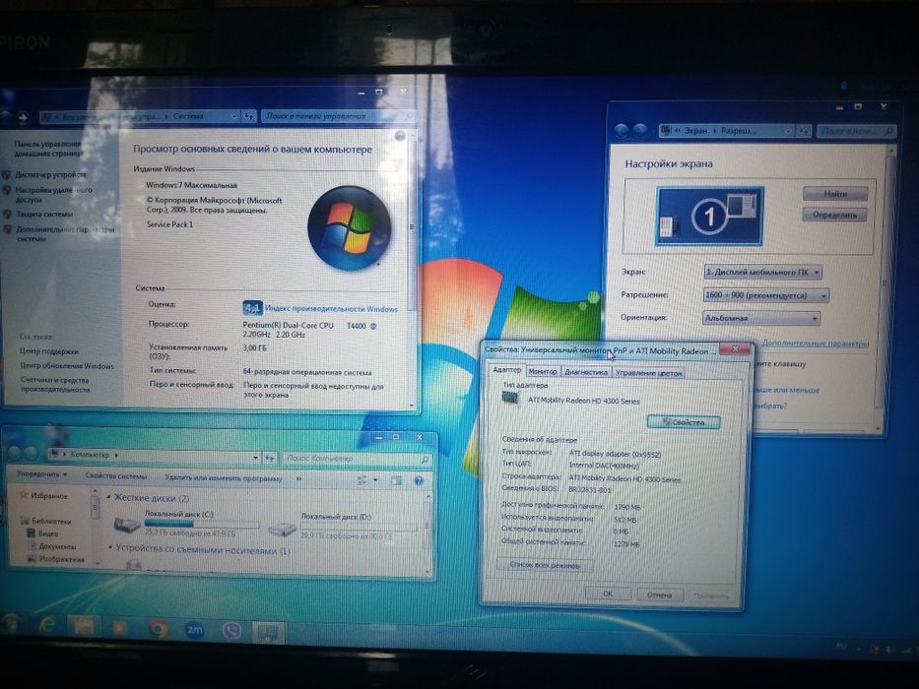919x689 pixels.
Task: Click the Favorites star in navigation pane
Action: (24, 495)
